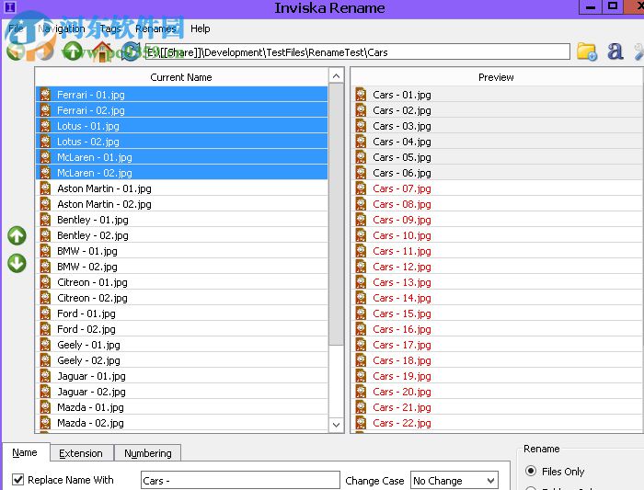This screenshot has width=644, height=490.
Task: Click scrollbar up arrow of file list
Action: click(x=336, y=76)
